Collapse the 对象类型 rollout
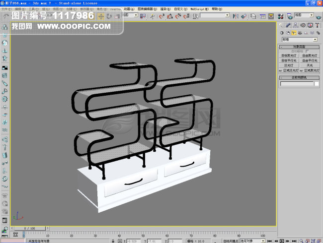 click(299, 47)
